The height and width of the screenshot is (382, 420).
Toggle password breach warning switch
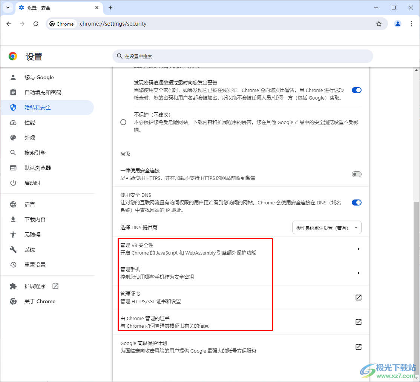point(357,90)
